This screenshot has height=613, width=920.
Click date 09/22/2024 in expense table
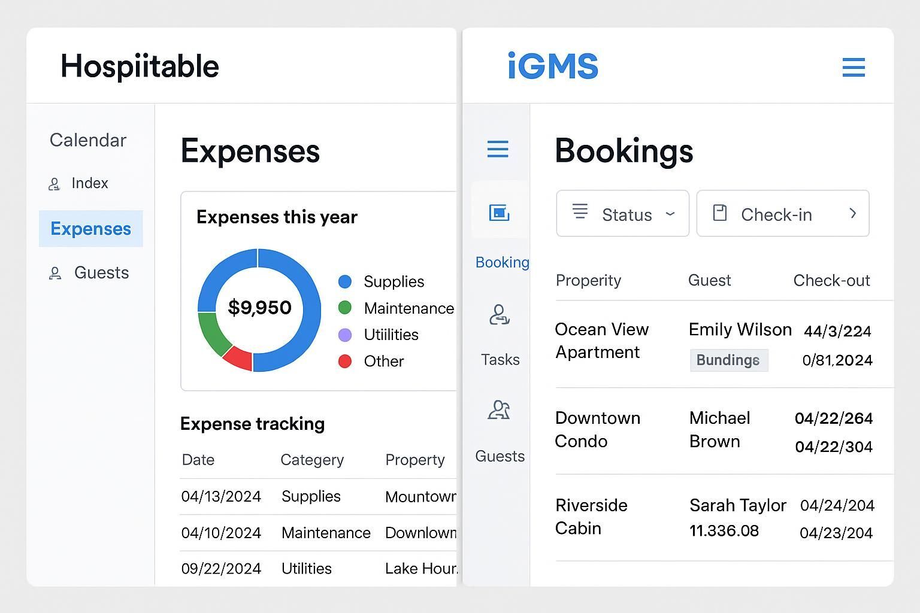click(x=221, y=569)
